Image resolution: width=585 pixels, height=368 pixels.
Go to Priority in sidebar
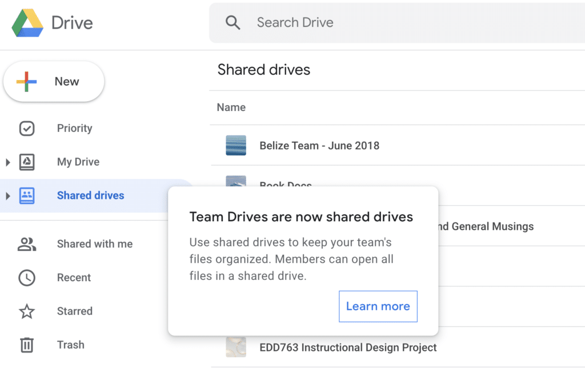(x=75, y=129)
